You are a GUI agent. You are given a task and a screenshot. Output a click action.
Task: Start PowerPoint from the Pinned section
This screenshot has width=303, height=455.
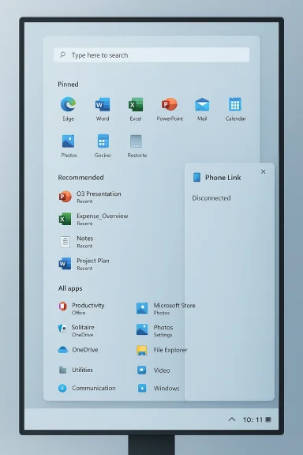(170, 104)
